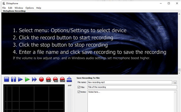Open the File menu

[4, 8]
